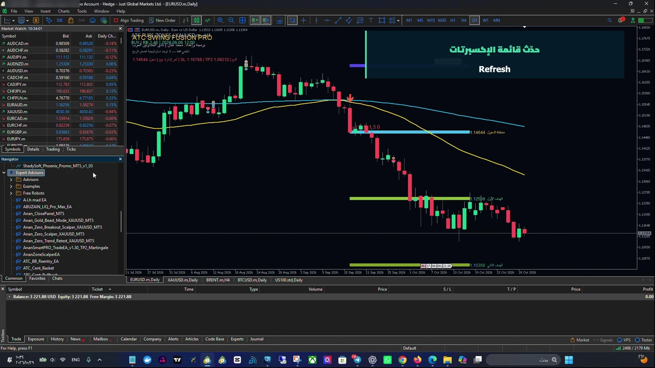Open the chart type dropdown arrow
The height and width of the screenshot is (368, 655).
pos(13,20)
